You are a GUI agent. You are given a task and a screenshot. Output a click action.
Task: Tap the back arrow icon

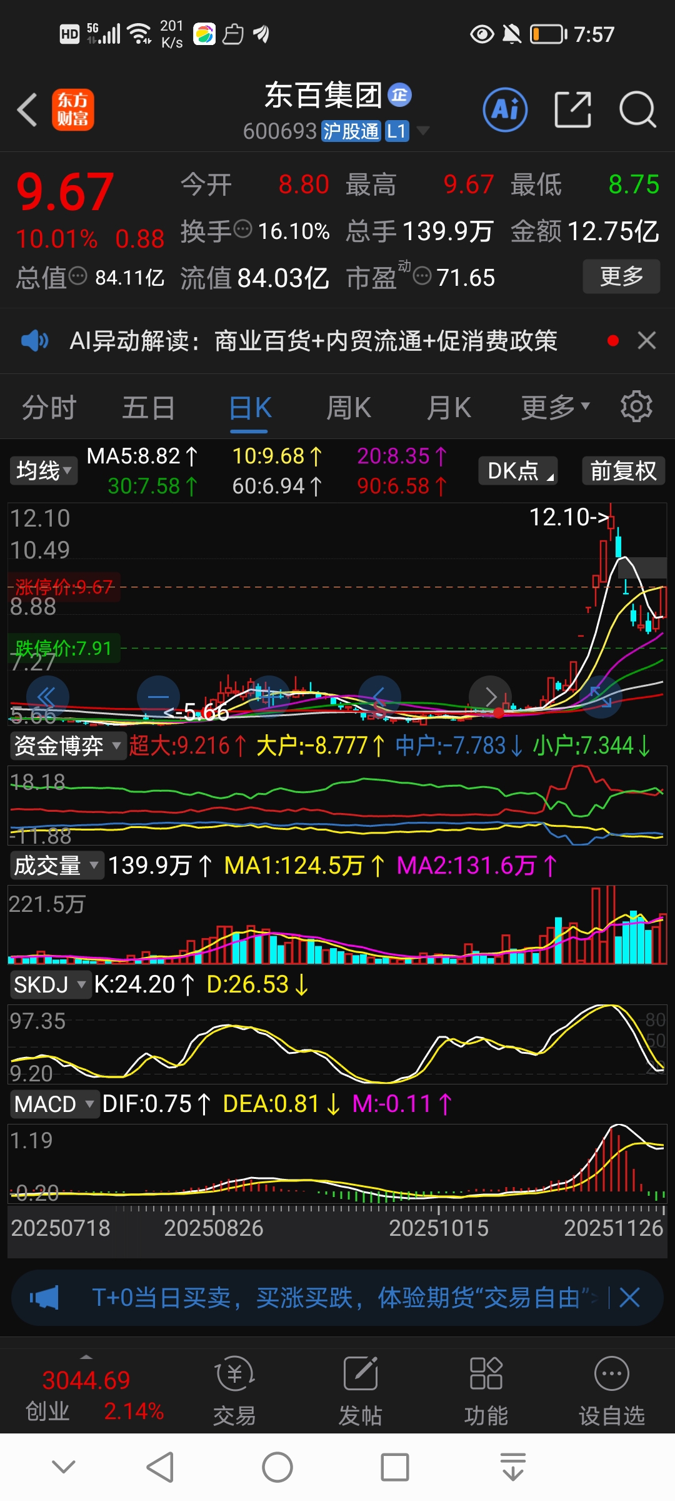[27, 110]
